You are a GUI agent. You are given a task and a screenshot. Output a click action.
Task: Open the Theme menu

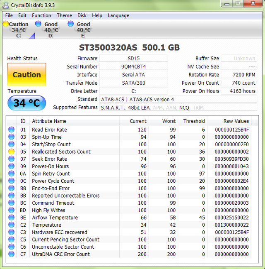(x=64, y=15)
